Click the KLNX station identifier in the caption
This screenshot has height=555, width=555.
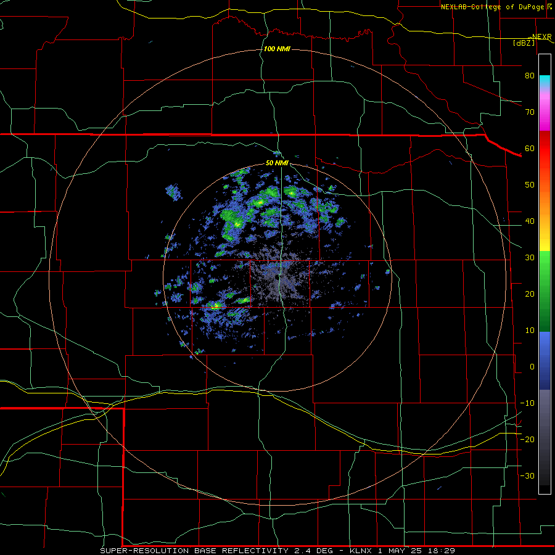coord(361,551)
